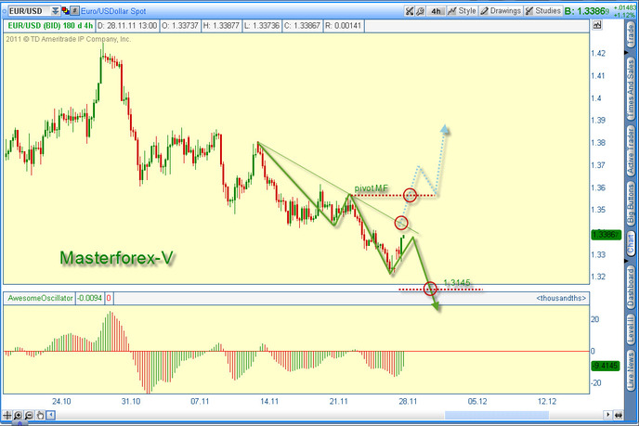Click the scissors chart tool icon

click(x=410, y=11)
